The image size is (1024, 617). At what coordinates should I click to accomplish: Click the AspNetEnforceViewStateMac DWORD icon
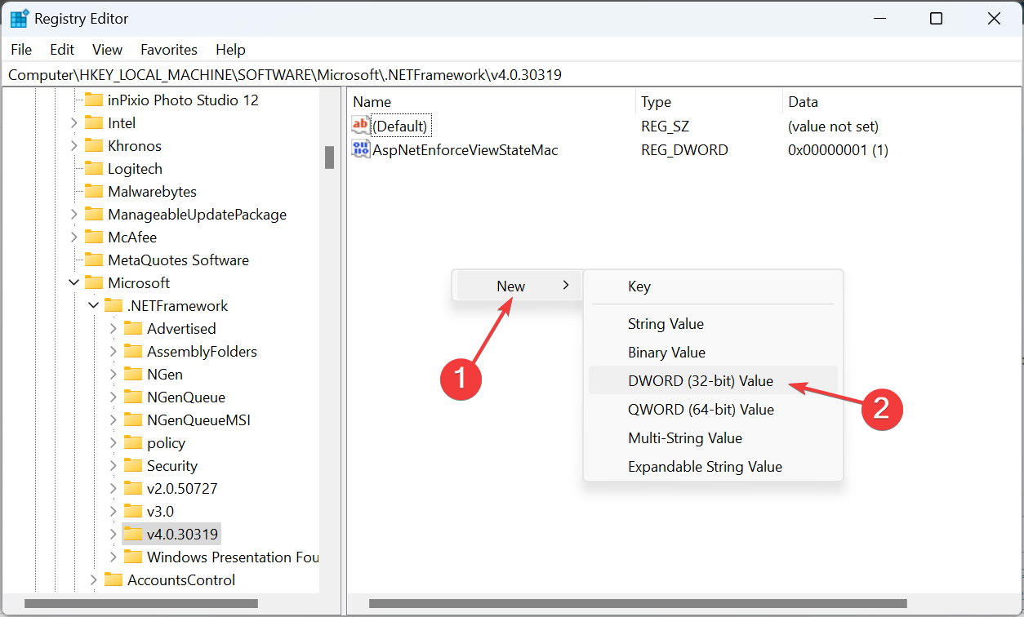click(x=361, y=149)
